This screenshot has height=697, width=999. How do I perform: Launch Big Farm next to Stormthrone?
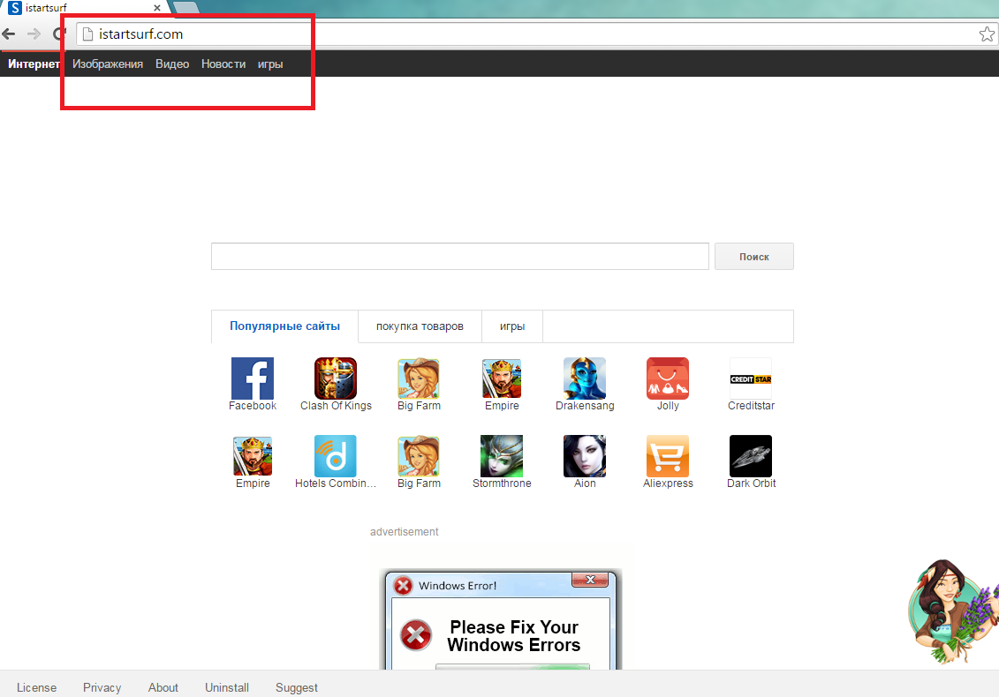tap(419, 456)
